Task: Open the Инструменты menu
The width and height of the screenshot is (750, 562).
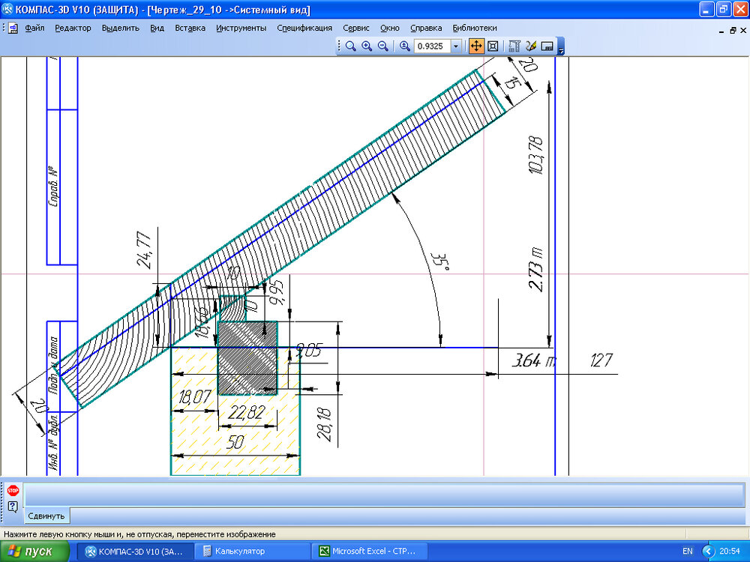Action: tap(241, 28)
